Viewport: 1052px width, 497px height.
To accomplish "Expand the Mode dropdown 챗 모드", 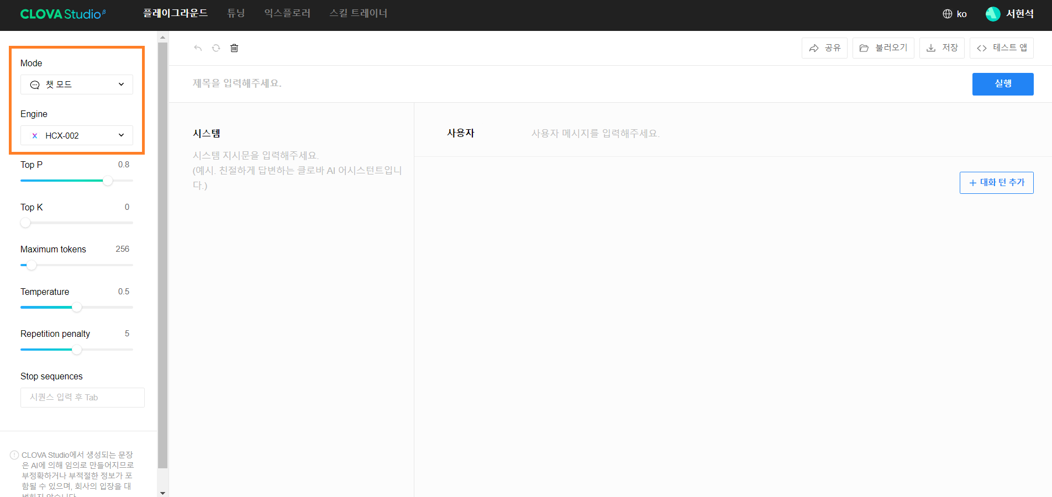I will tap(77, 84).
